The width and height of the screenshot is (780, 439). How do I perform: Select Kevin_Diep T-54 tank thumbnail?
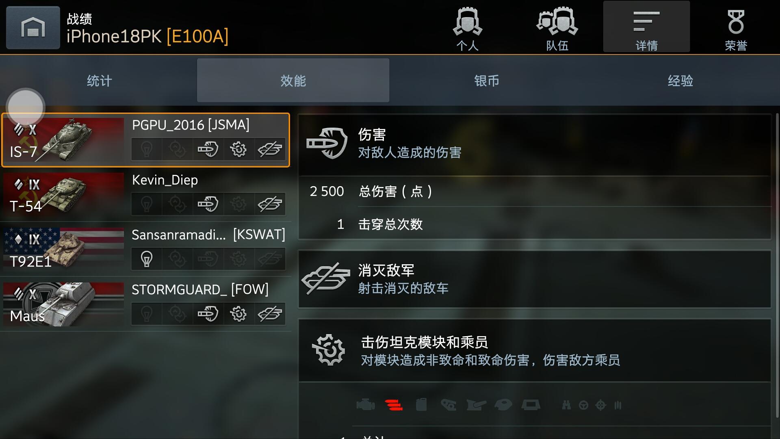pyautogui.click(x=64, y=195)
